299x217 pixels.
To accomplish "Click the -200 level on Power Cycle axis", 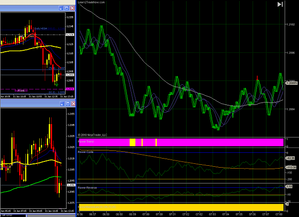I will 289,179.
